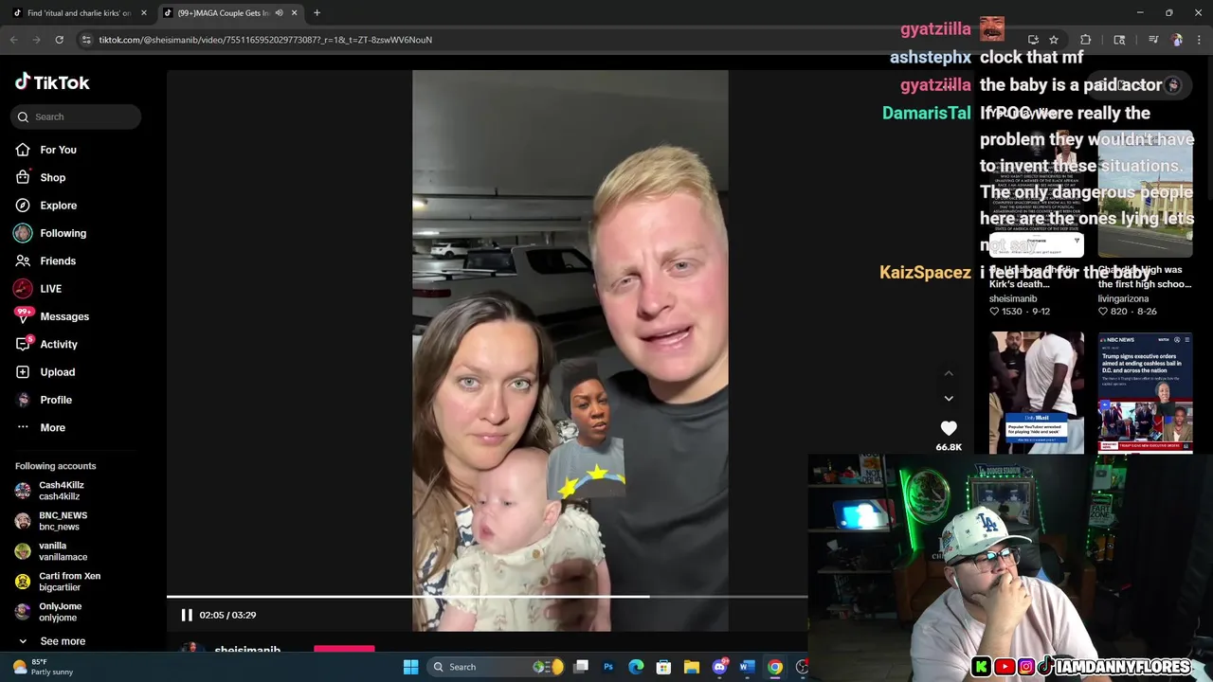Focus the TikTok sidebar search field

coord(77,117)
